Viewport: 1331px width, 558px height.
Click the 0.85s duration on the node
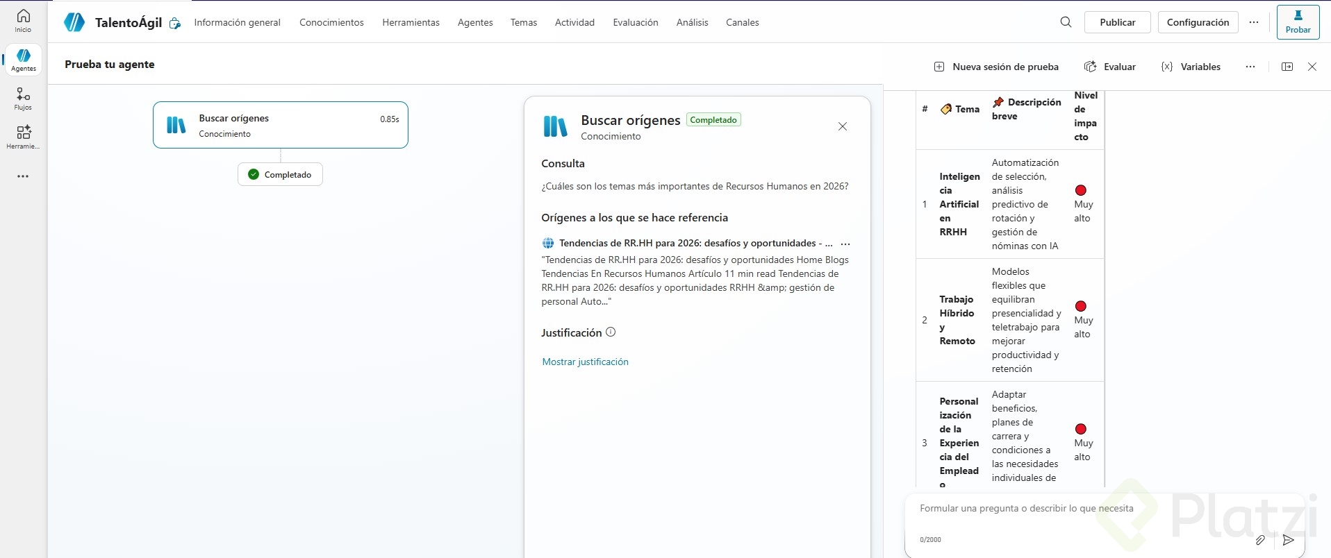pos(390,119)
